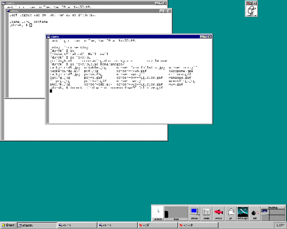Open the Start menu in the taskbar

9,225
